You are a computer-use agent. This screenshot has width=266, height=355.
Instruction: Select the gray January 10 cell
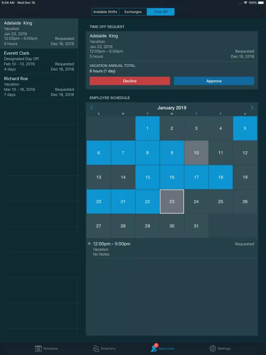point(196,153)
